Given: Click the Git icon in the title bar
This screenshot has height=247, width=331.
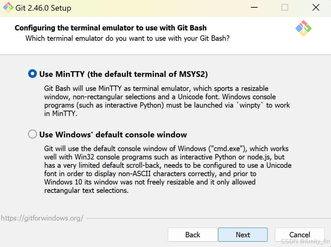Looking at the screenshot, I should click(x=8, y=7).
